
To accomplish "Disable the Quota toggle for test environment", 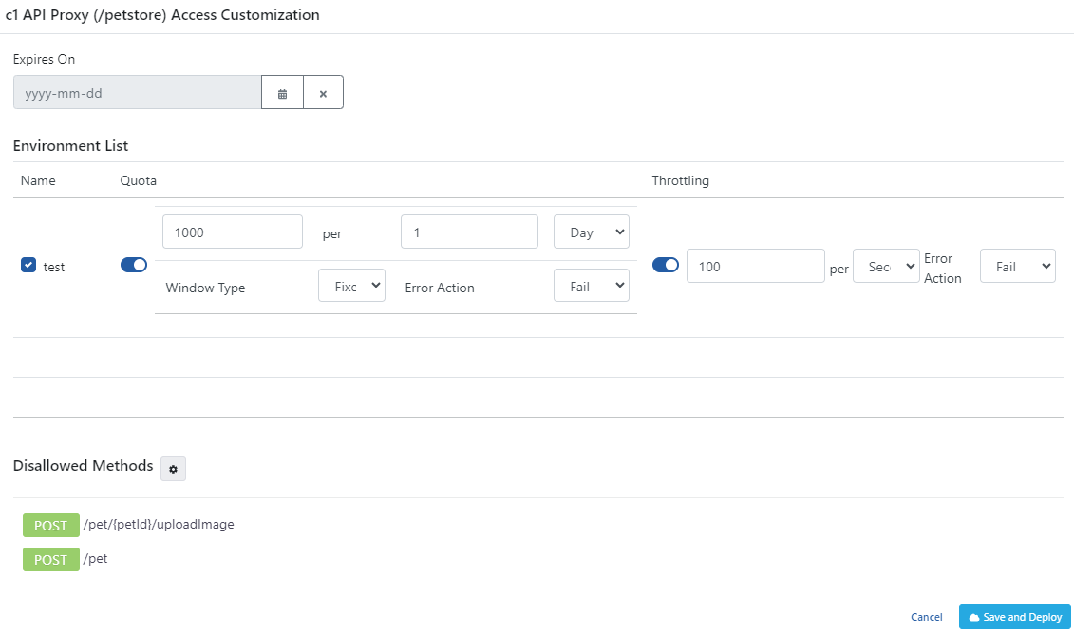I will tap(133, 266).
